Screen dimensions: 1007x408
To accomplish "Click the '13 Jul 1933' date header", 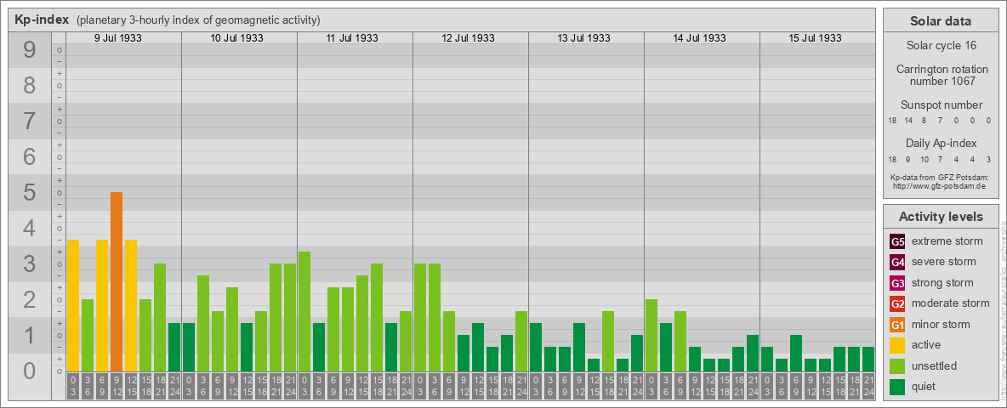I will pyautogui.click(x=583, y=38).
